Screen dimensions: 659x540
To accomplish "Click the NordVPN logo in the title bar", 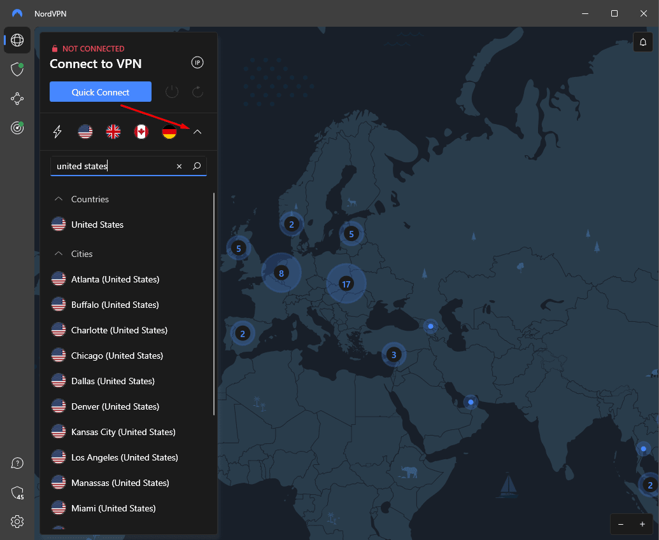I will (17, 13).
